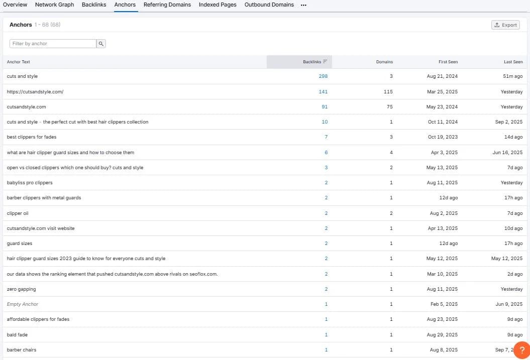Select the 'https://cutsandstyle.com/' anchor text
This screenshot has height=360, width=530.
tap(35, 92)
